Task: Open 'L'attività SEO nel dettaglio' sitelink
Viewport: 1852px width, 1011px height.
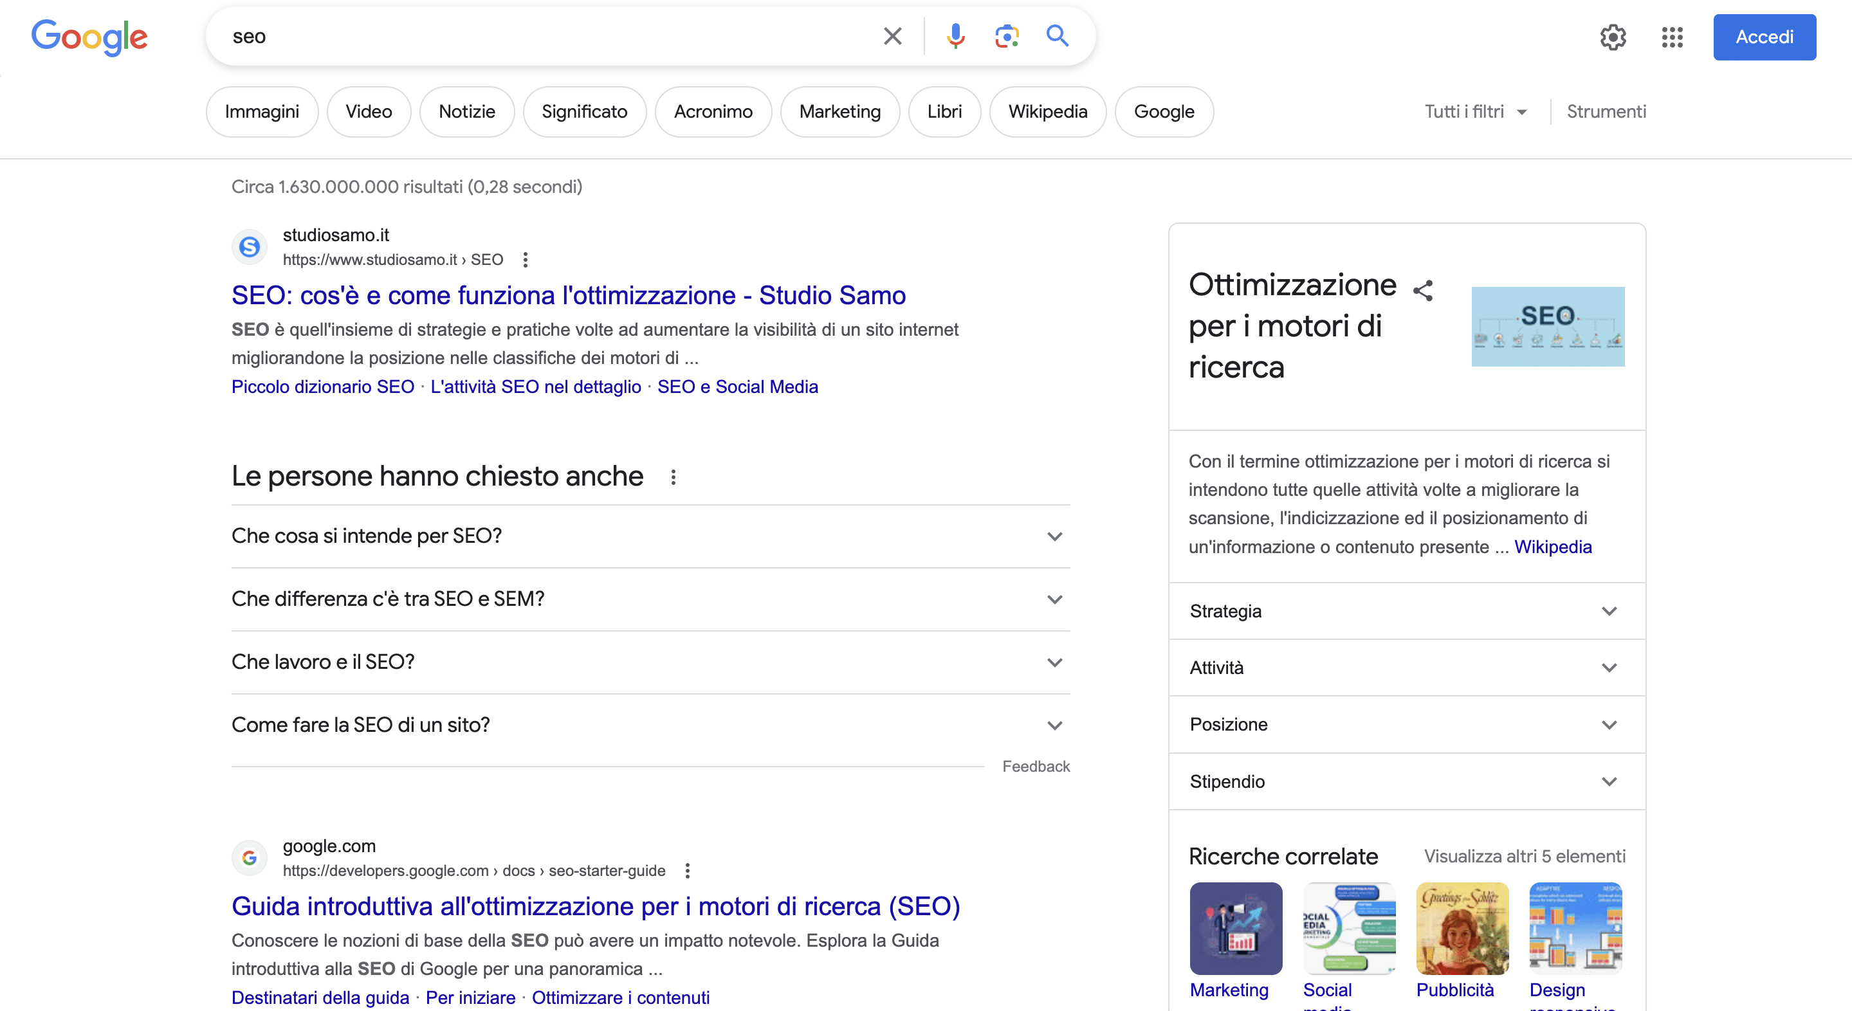Action: coord(536,387)
